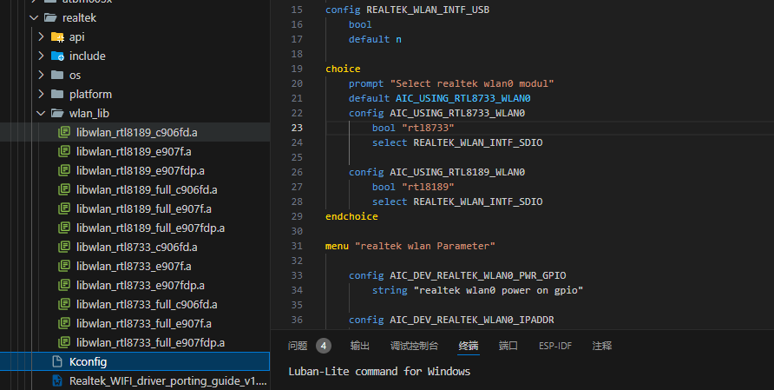Click library icon of libwlan_rtl8189_c906fd.a
This screenshot has height=390, width=774.
pos(64,133)
